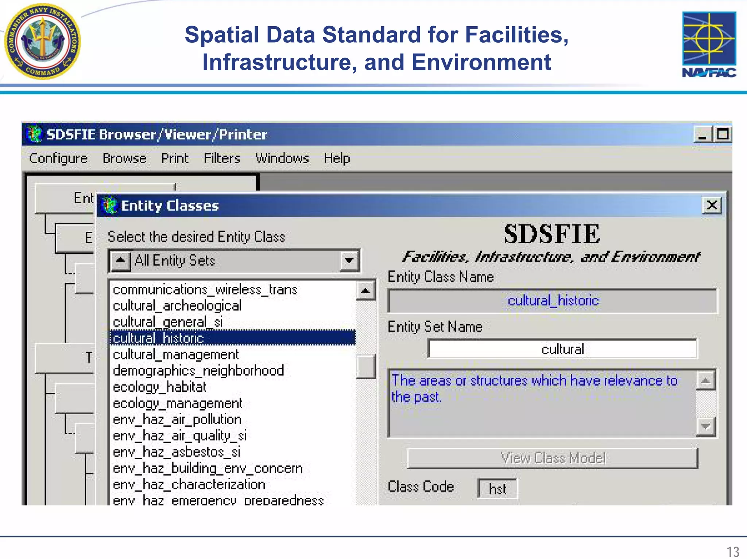This screenshot has height=559, width=747.
Task: Select env_haz_air_quality_si entity class
Action: [x=232, y=436]
